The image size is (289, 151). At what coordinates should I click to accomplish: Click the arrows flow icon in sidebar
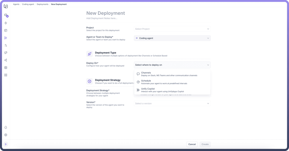coord(6,46)
